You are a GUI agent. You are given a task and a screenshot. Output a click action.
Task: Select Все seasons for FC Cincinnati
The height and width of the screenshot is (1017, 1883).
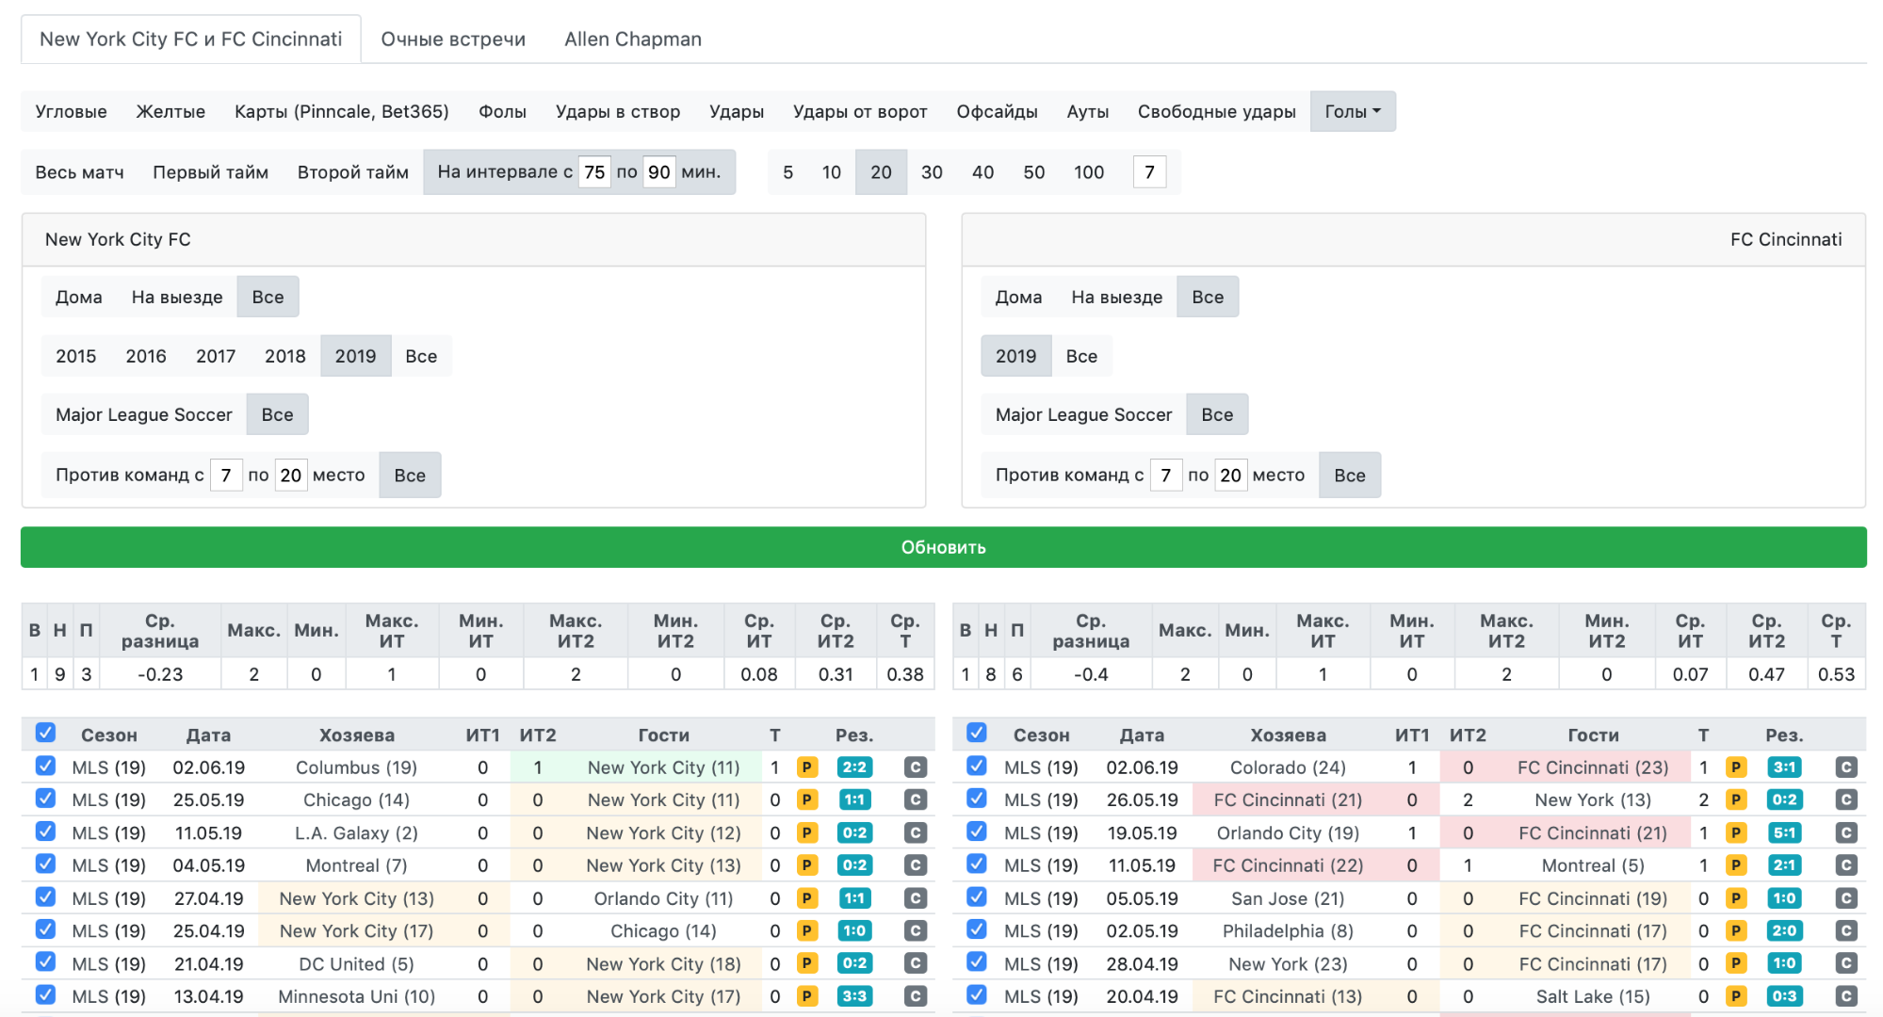tap(1081, 356)
